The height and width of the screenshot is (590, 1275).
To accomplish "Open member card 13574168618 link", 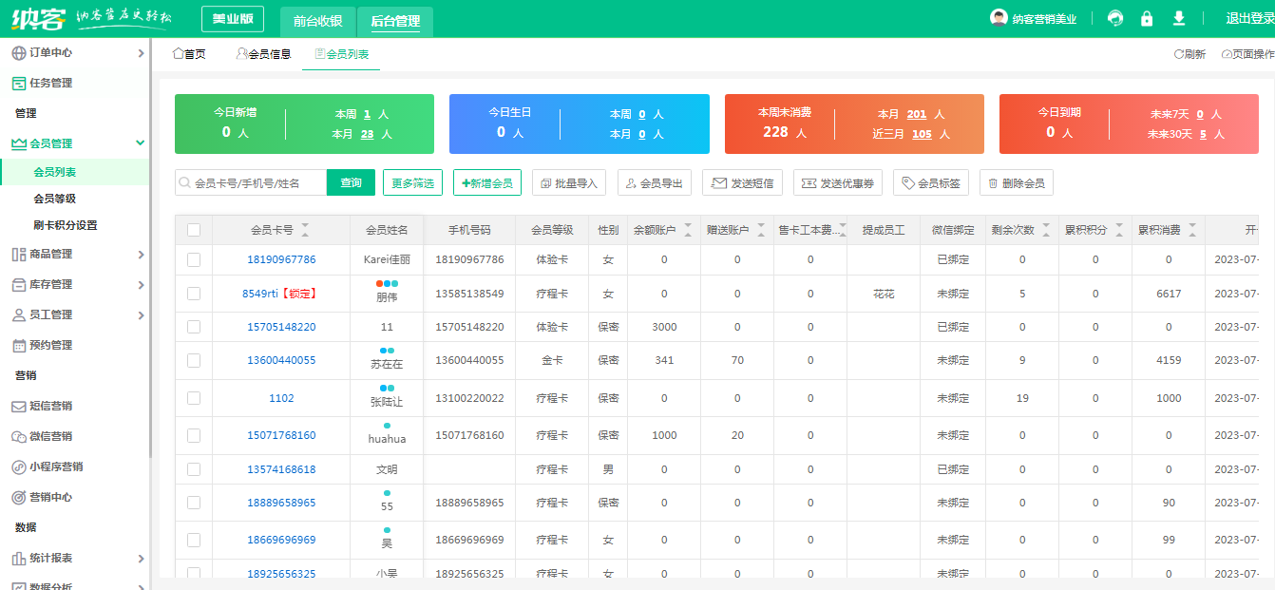I will tap(281, 469).
